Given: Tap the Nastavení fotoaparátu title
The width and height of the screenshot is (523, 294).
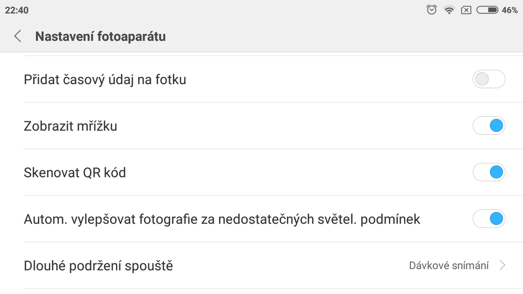Looking at the screenshot, I should click(x=101, y=36).
